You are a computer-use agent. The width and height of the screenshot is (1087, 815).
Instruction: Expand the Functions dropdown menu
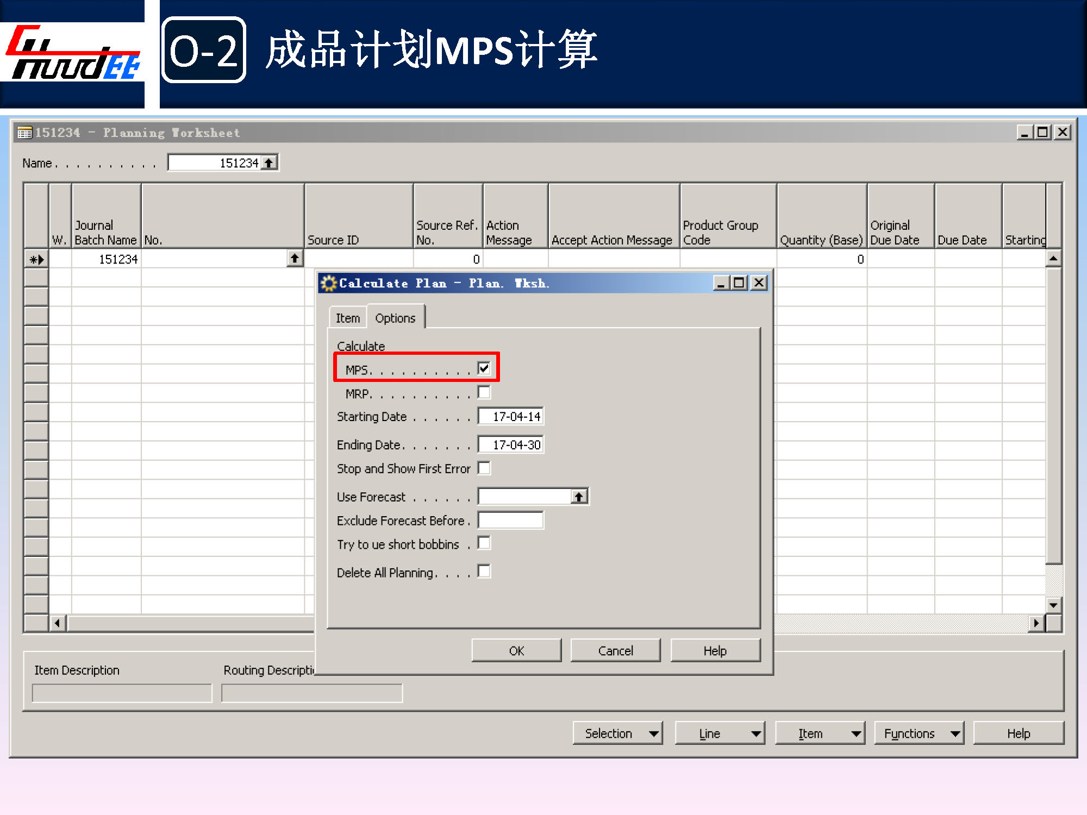919,733
